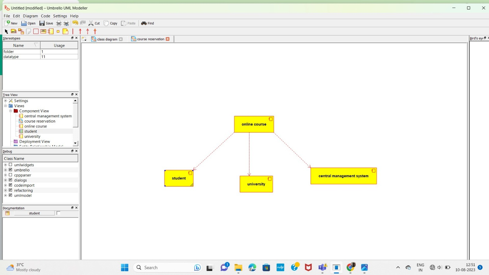
Task: Select the red box tool
Action: click(x=36, y=31)
